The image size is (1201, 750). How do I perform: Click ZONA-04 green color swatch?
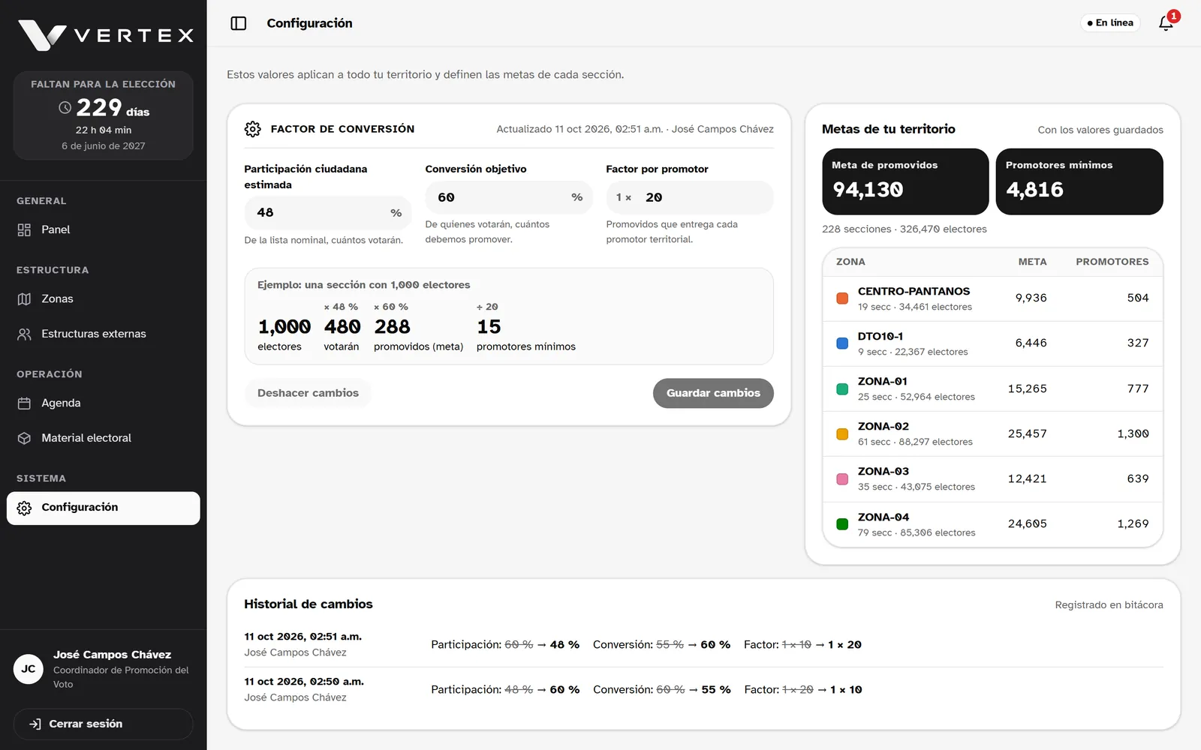[842, 524]
